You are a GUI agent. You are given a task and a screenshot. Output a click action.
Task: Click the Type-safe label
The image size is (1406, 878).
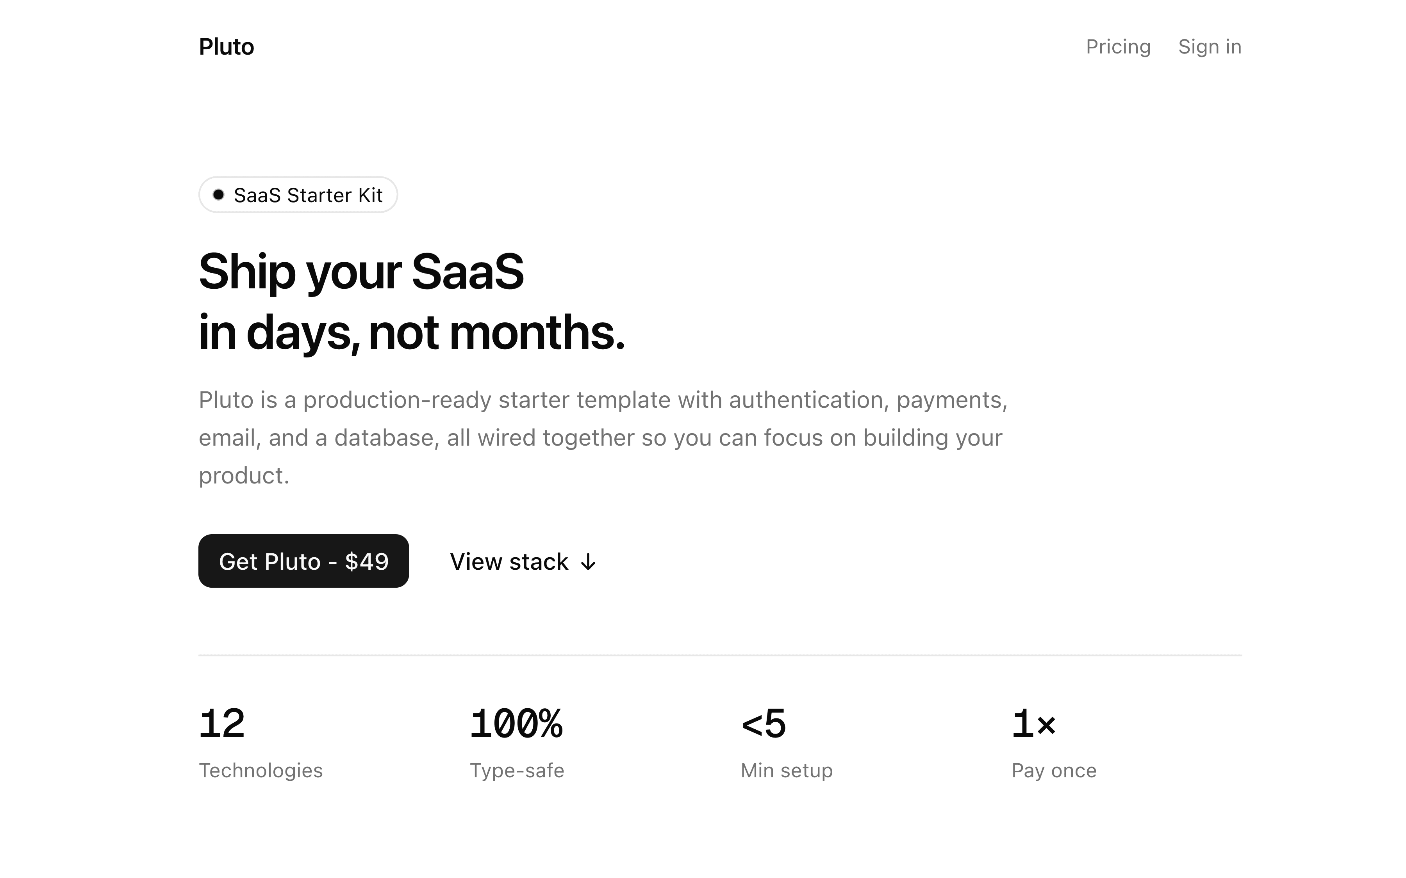click(516, 771)
